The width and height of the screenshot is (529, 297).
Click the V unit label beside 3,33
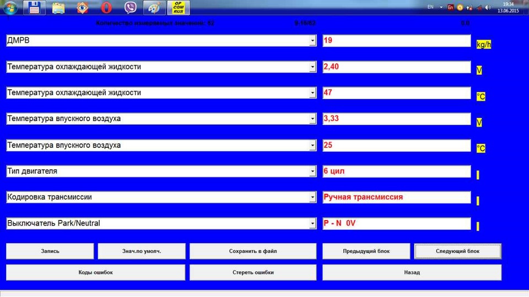tap(479, 123)
